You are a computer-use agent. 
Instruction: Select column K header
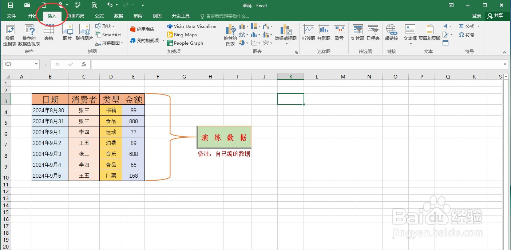tap(290, 77)
